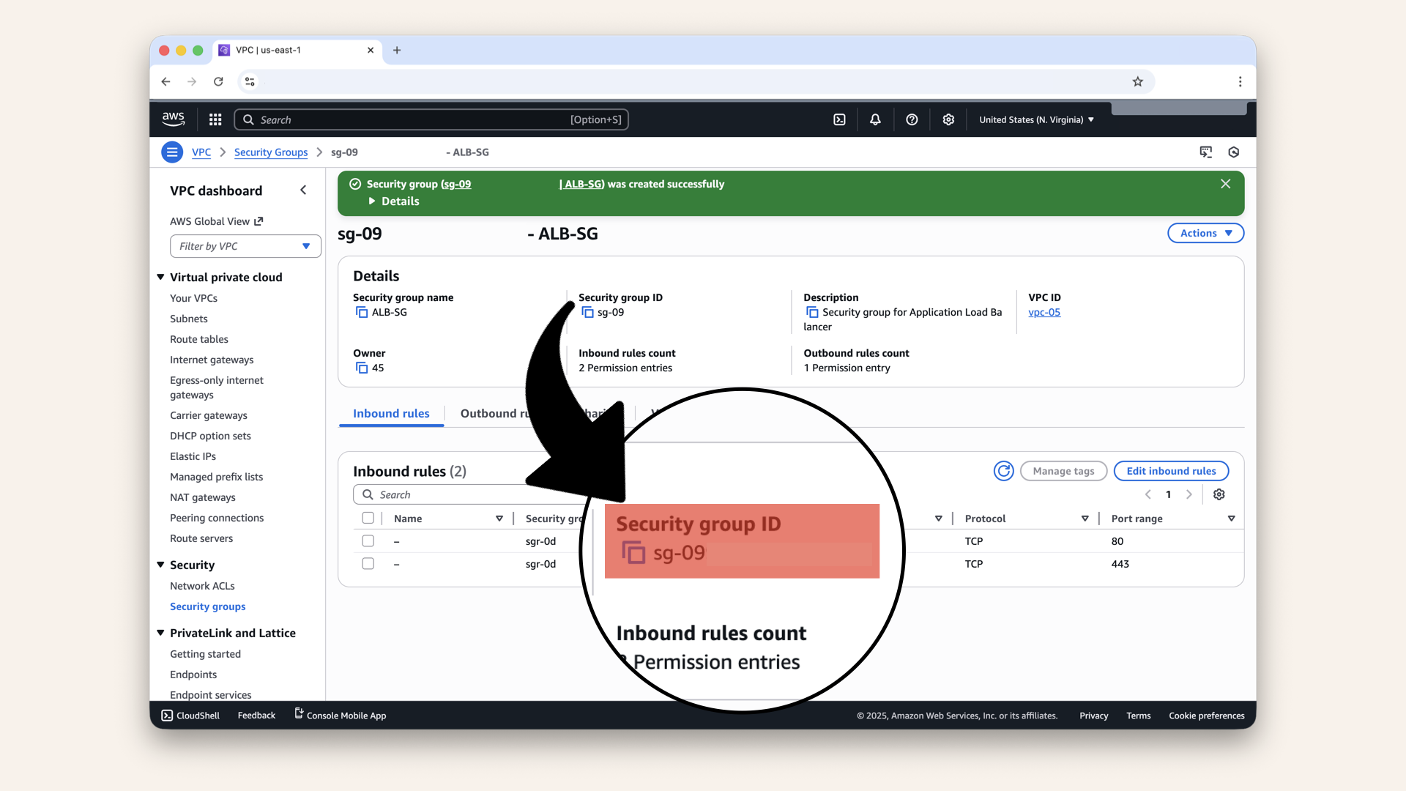Check the port 80 TCP rule row
The image size is (1406, 791).
[x=368, y=541]
